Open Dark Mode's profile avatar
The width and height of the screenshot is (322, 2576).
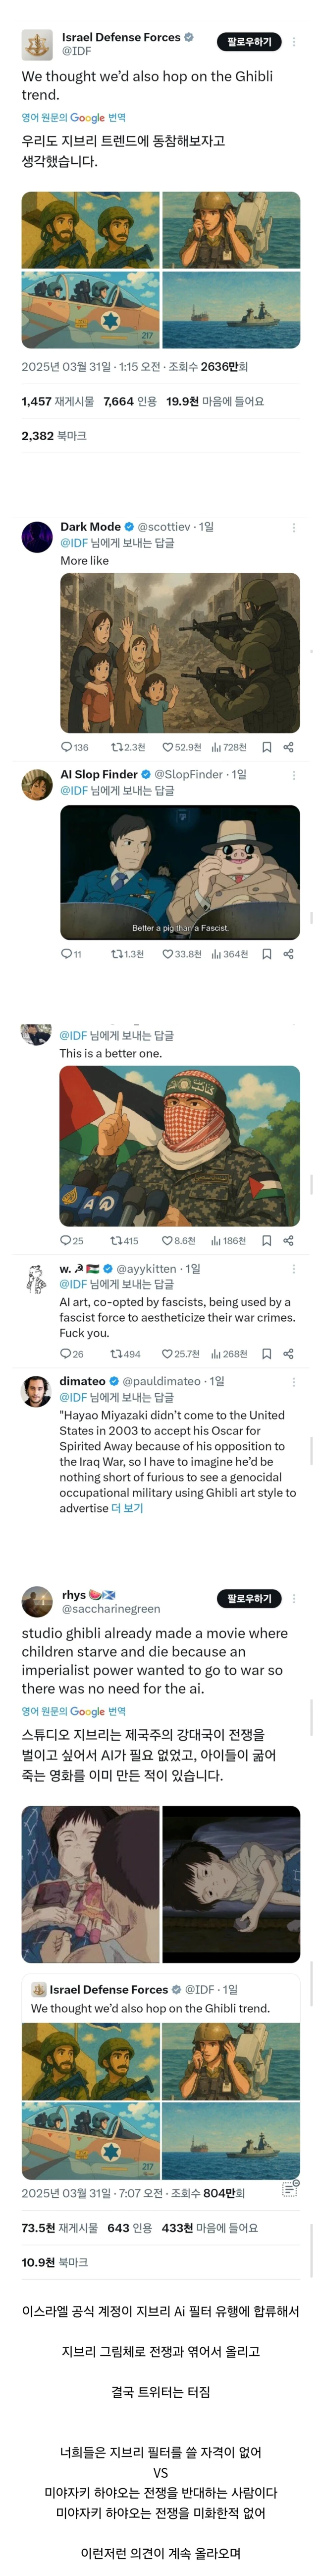coord(37,537)
